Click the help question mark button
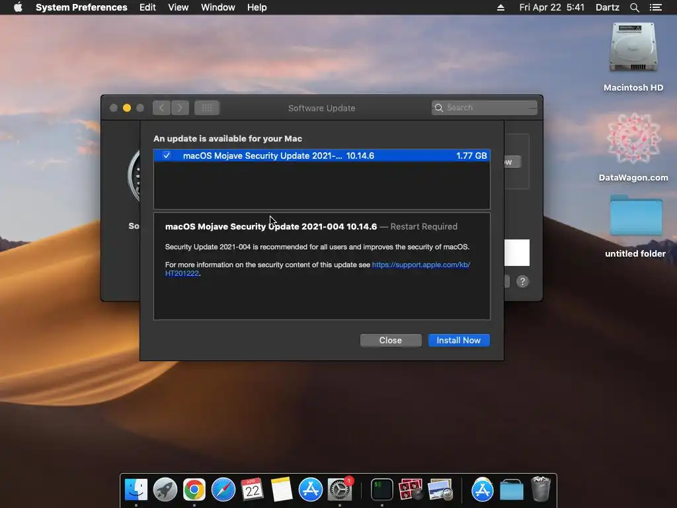Screen dimensions: 677x508 point(522,282)
